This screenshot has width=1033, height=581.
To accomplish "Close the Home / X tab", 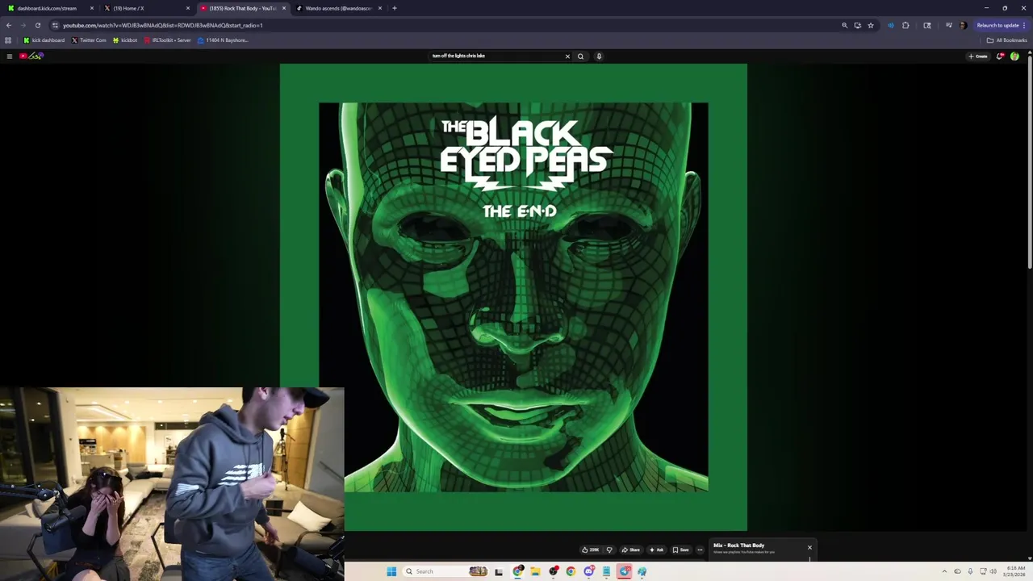I will click(x=188, y=8).
